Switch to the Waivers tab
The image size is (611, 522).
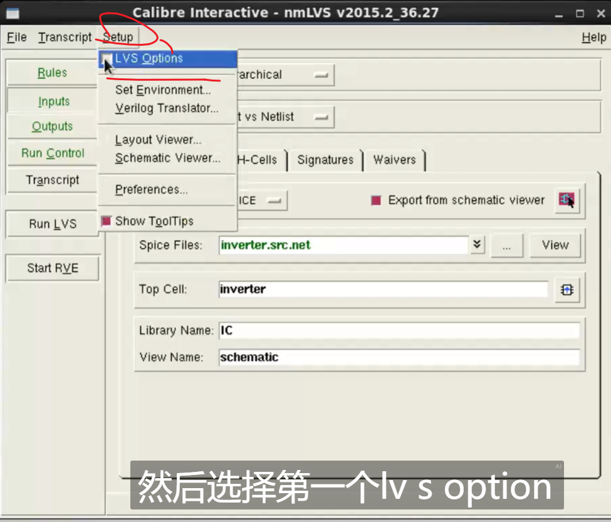[x=395, y=160]
